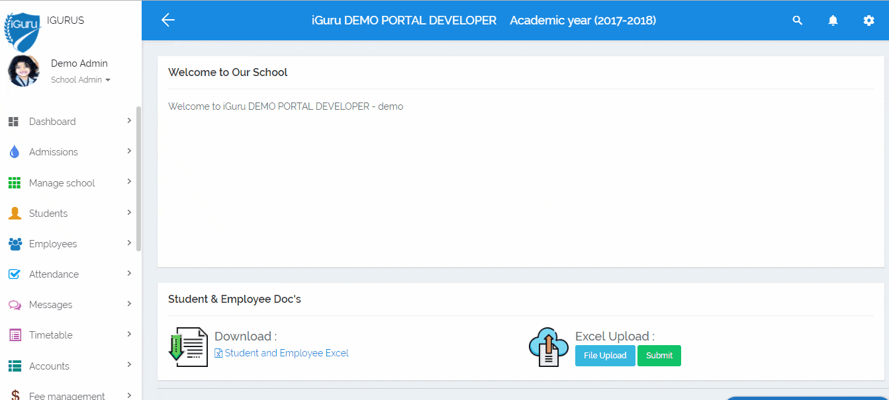Click the Employees group icon
889x400 pixels.
[15, 244]
